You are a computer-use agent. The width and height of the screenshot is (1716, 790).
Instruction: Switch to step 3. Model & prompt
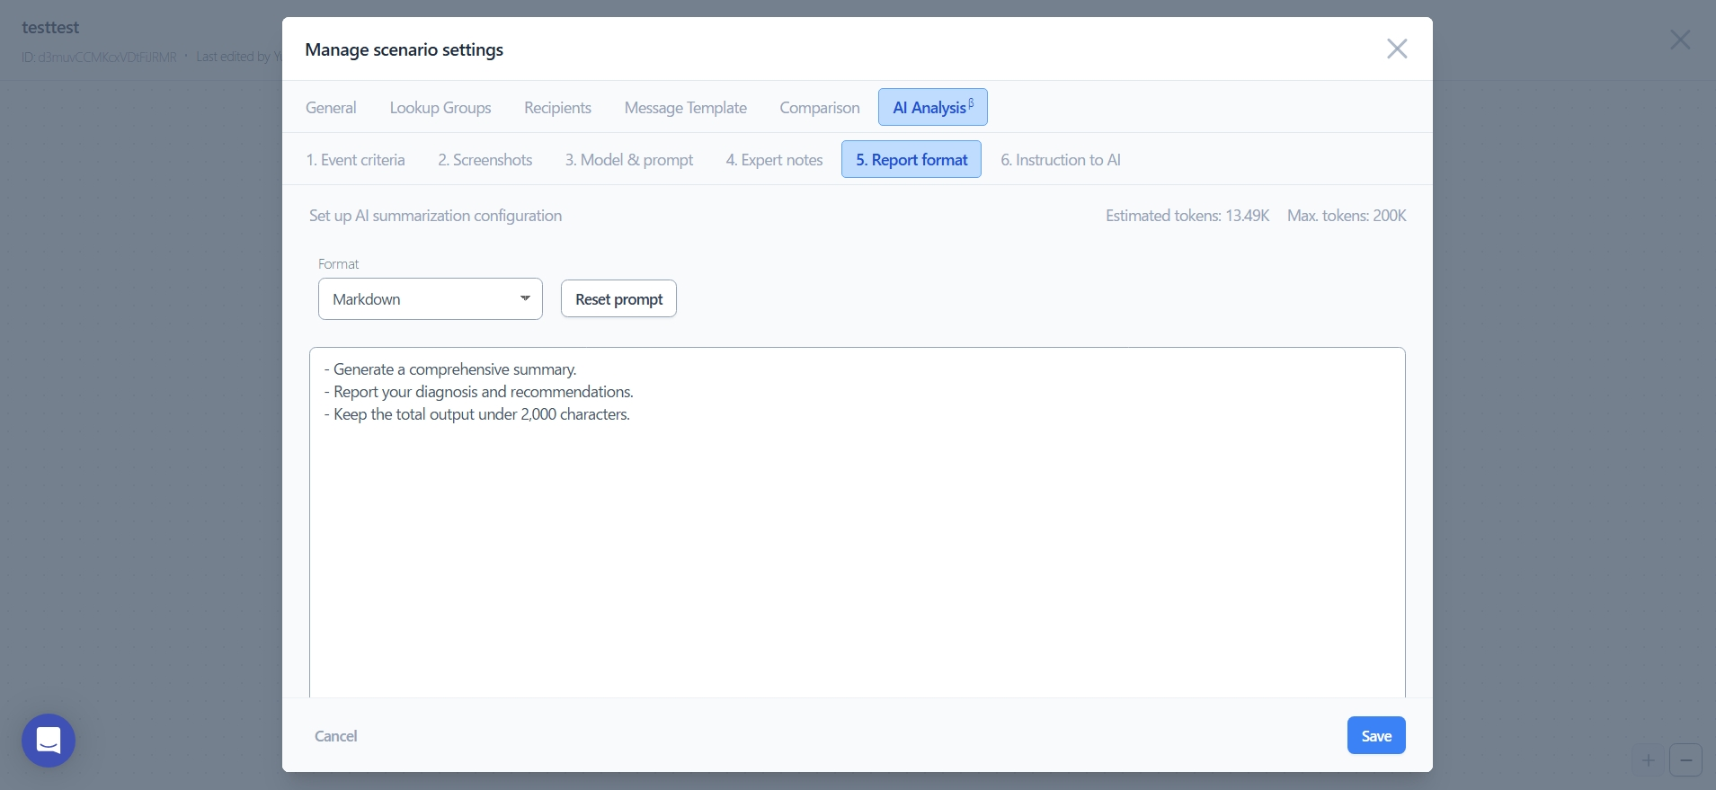(628, 160)
